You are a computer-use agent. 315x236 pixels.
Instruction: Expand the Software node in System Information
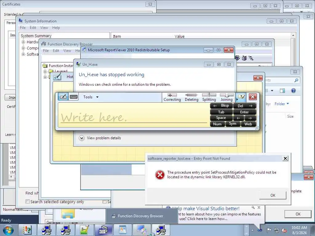click(23, 54)
